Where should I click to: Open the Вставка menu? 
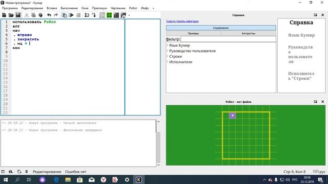(x=52, y=8)
